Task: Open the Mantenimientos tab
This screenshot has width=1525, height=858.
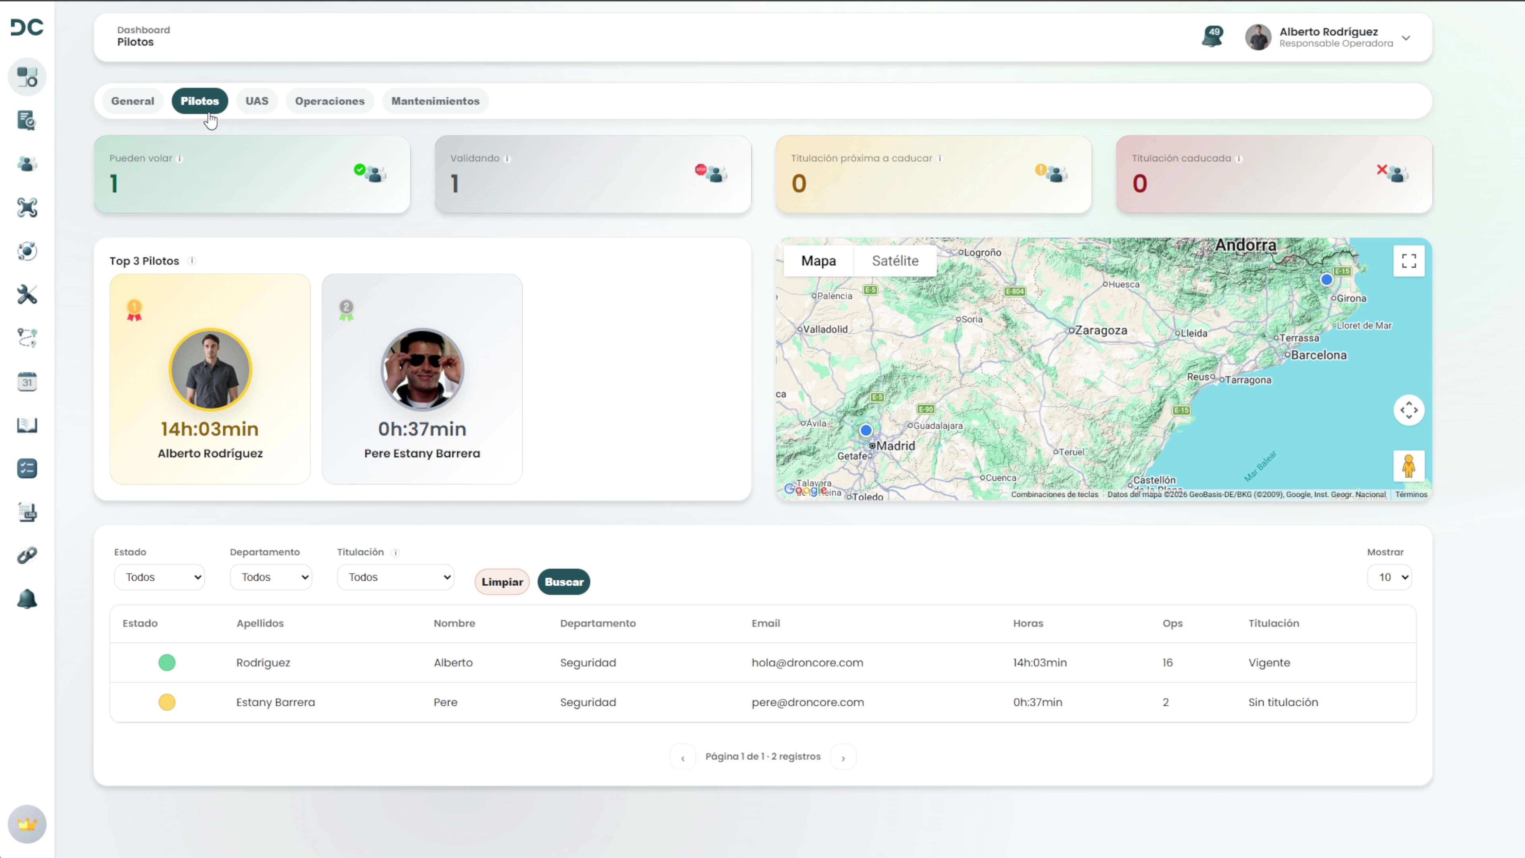Action: tap(436, 101)
